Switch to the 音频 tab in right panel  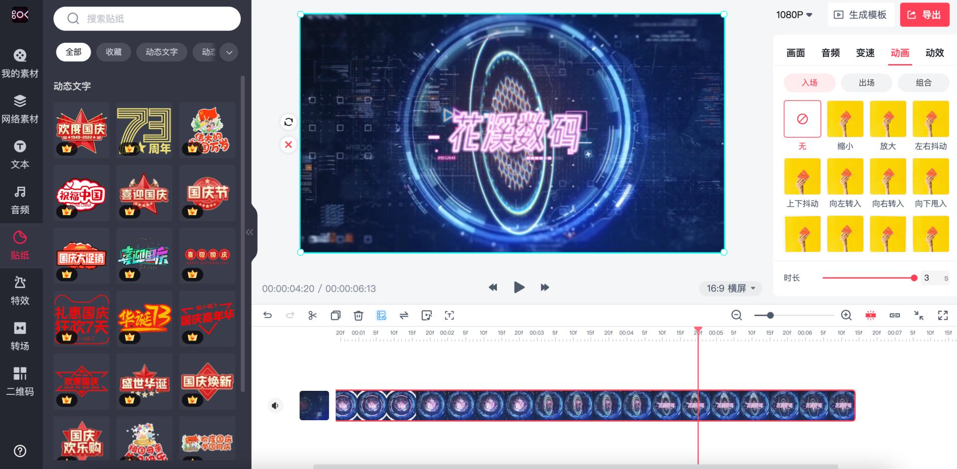pos(830,53)
